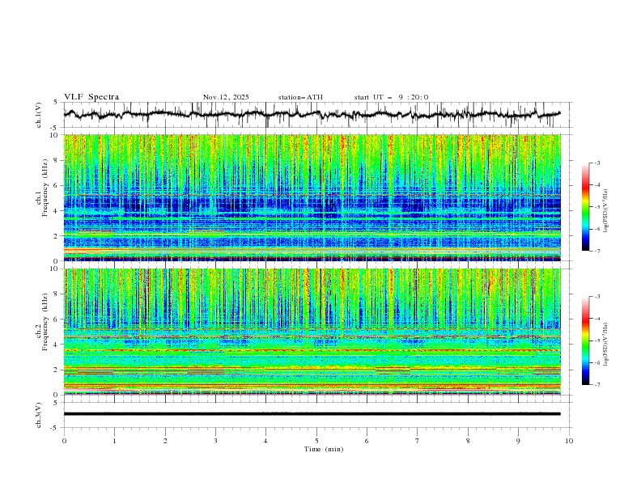Click the "station=ATH" header label
Screen dimensions: 641x495
point(300,97)
